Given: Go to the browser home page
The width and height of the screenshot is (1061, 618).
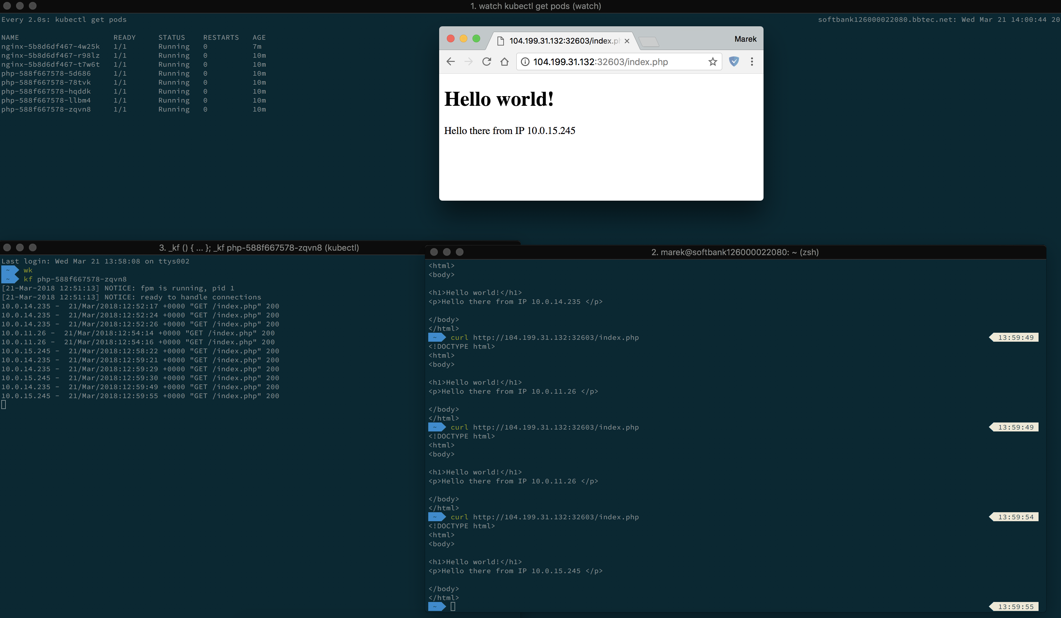Looking at the screenshot, I should tap(505, 62).
